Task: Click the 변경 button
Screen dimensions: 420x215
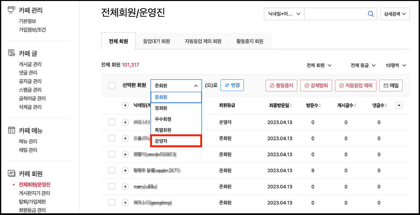Action: click(232, 85)
